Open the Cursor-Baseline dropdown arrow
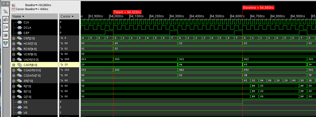The image size is (316, 117). pyautogui.click(x=36, y=9)
